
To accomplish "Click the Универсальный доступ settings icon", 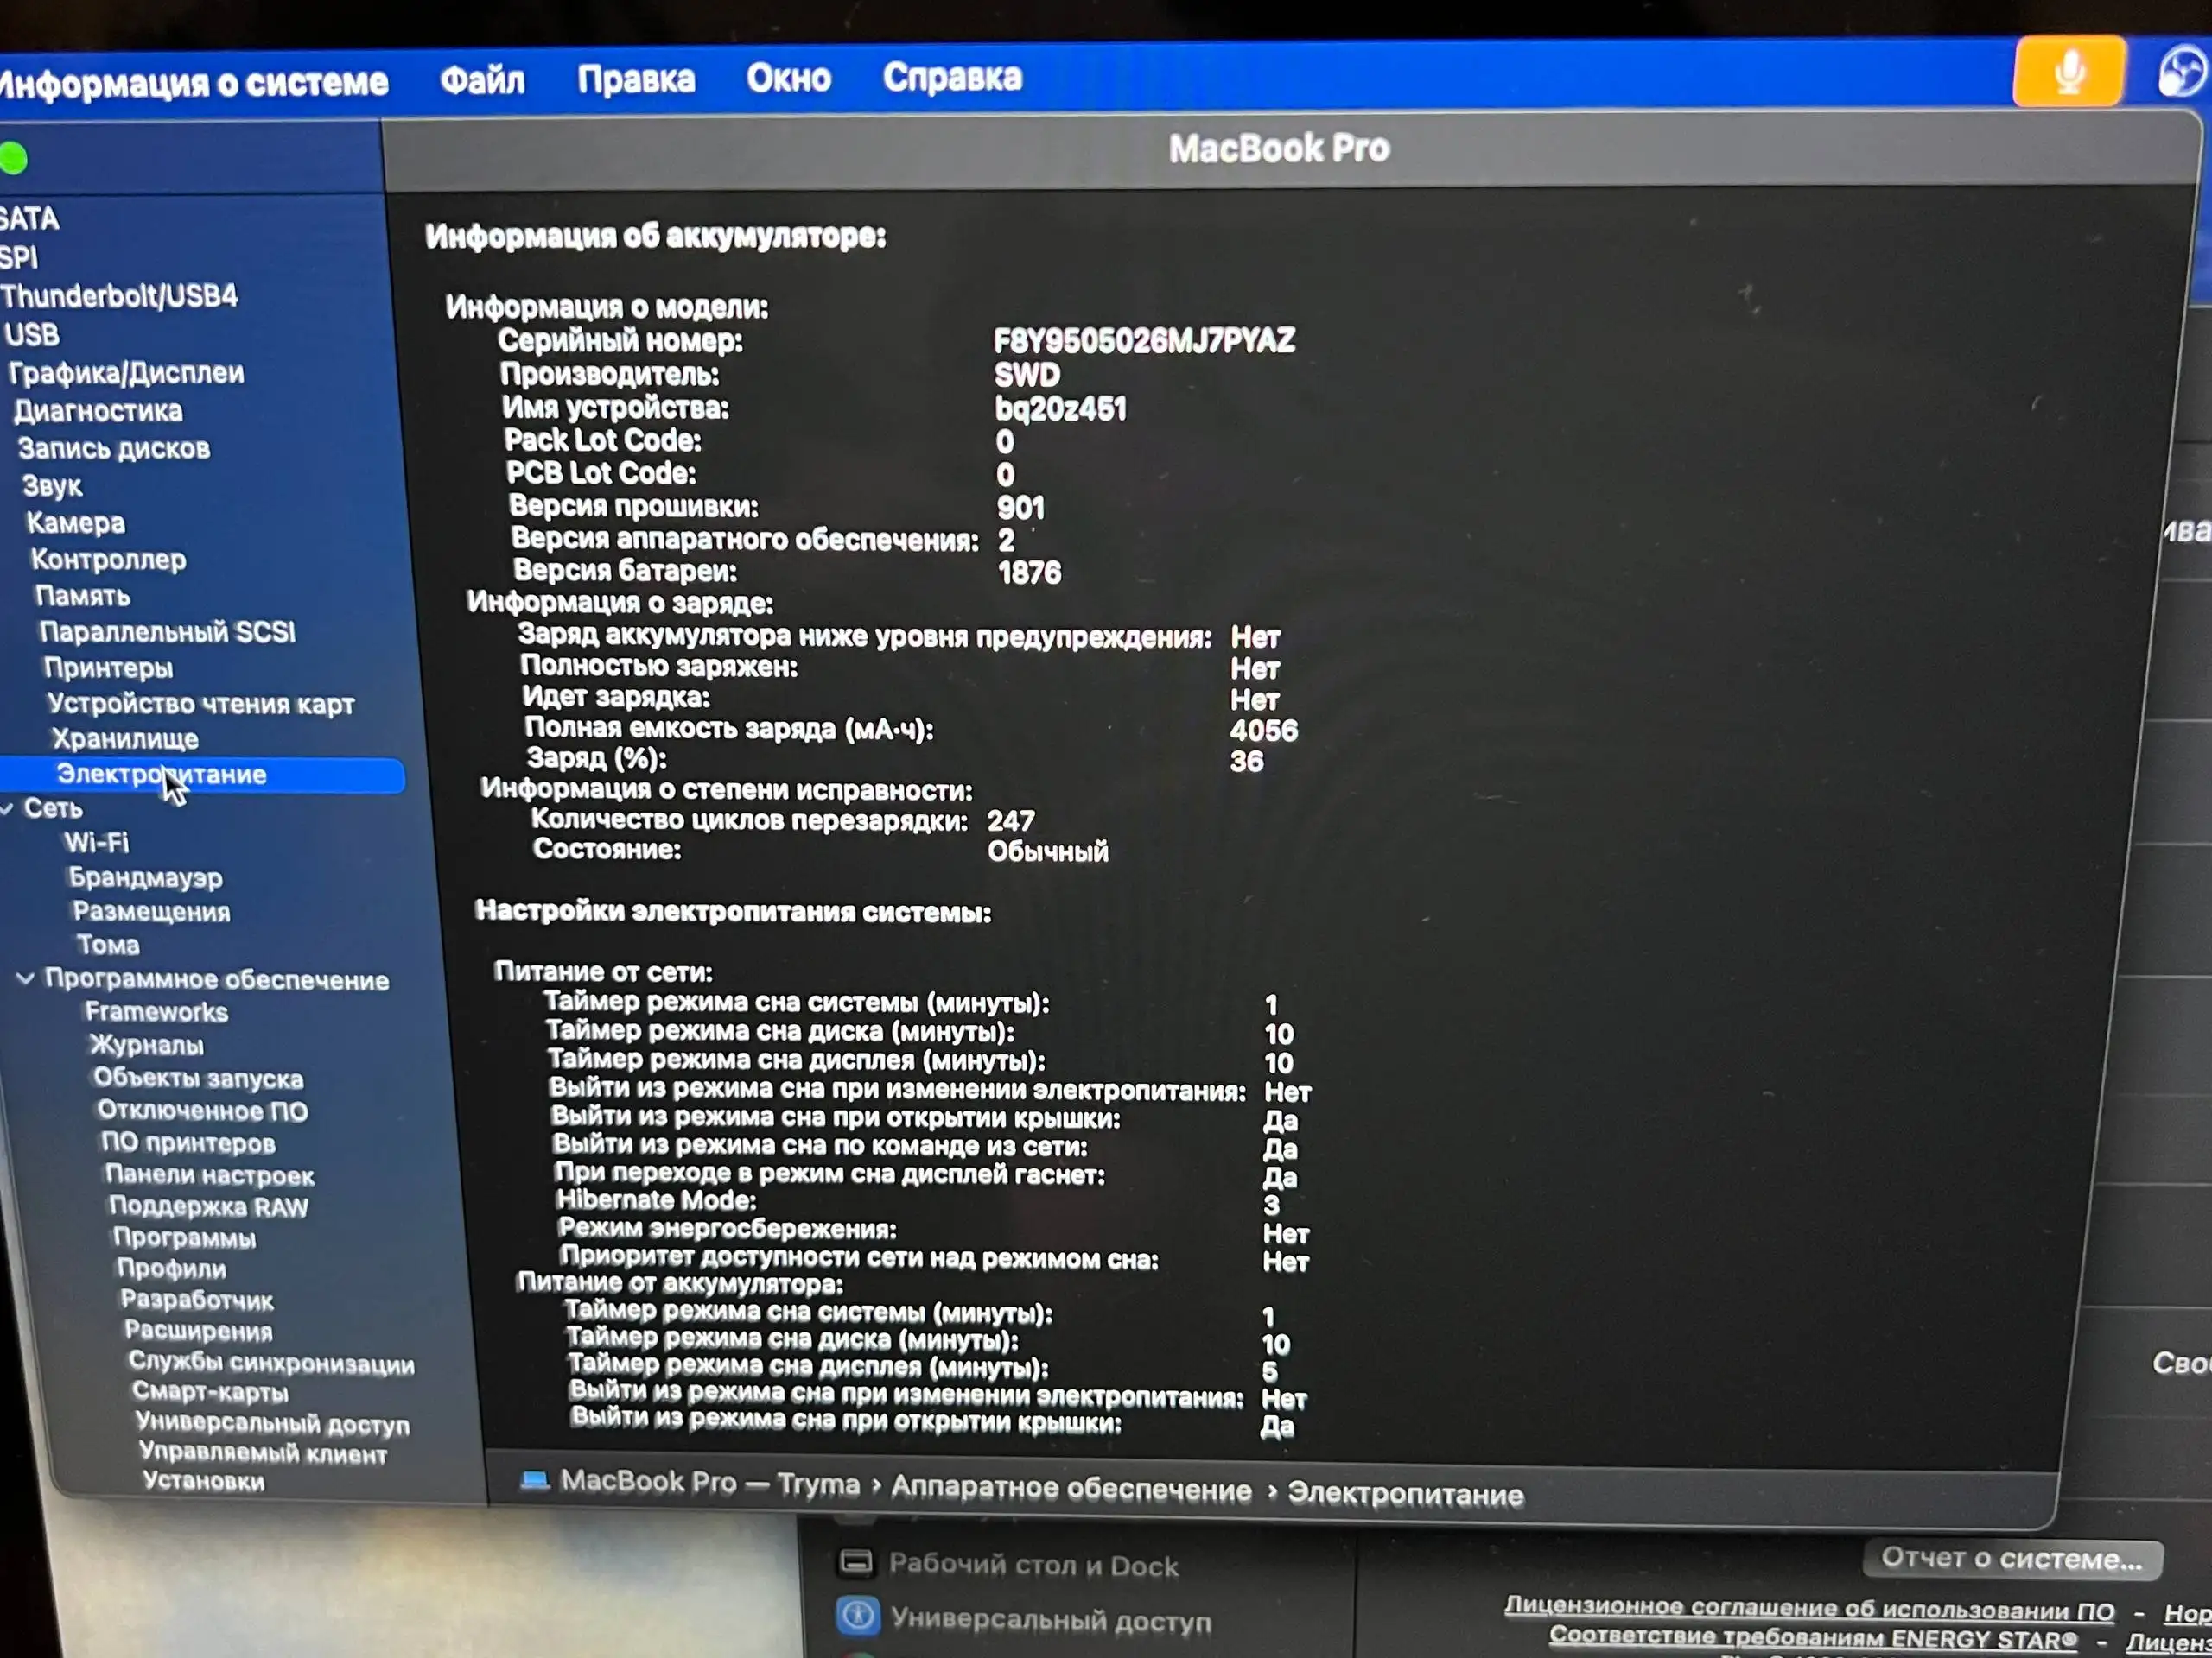I will point(856,1616).
